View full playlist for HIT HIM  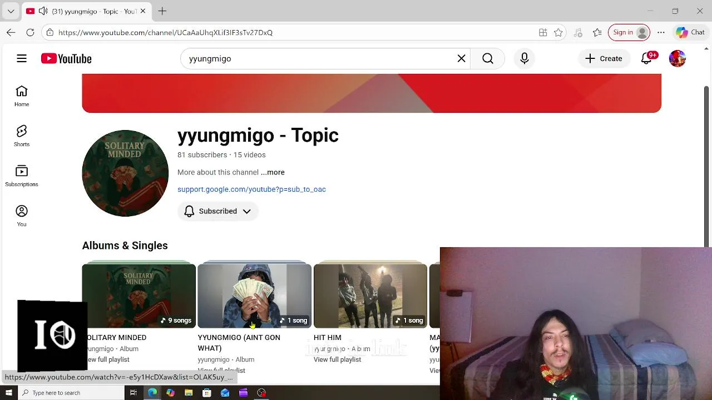[337, 359]
